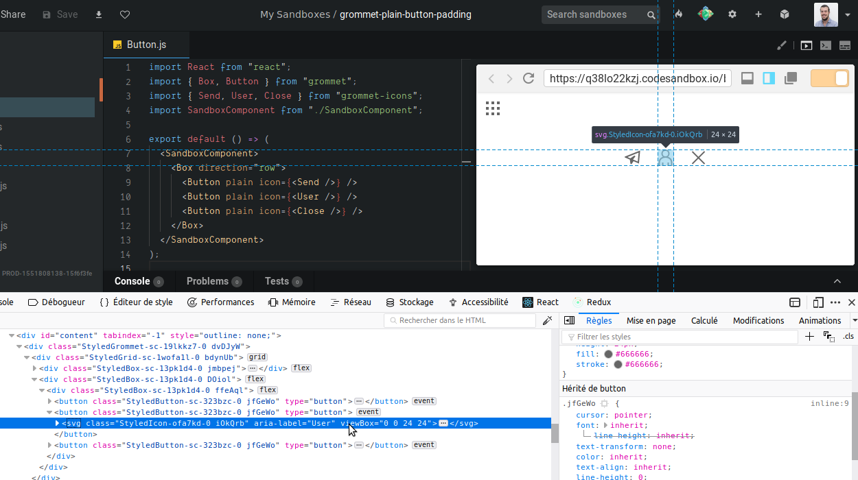Screen dimensions: 858x480
Task: Toggle the flex badge on DOiol div
Action: (256, 379)
